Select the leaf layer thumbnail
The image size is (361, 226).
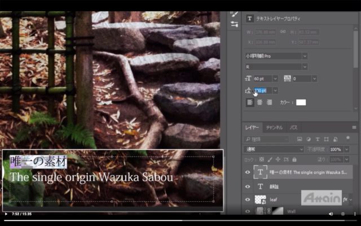[x=260, y=199]
